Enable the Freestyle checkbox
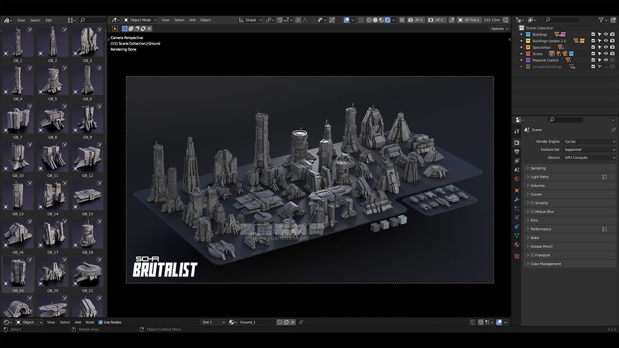 532,255
